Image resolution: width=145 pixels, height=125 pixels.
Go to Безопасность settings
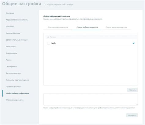click(11, 53)
